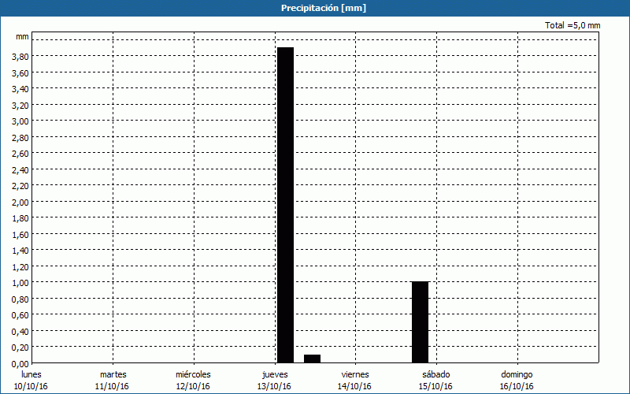The width and height of the screenshot is (630, 394).
Task: Select the 2,60 y-axis tick label
Action: point(20,154)
